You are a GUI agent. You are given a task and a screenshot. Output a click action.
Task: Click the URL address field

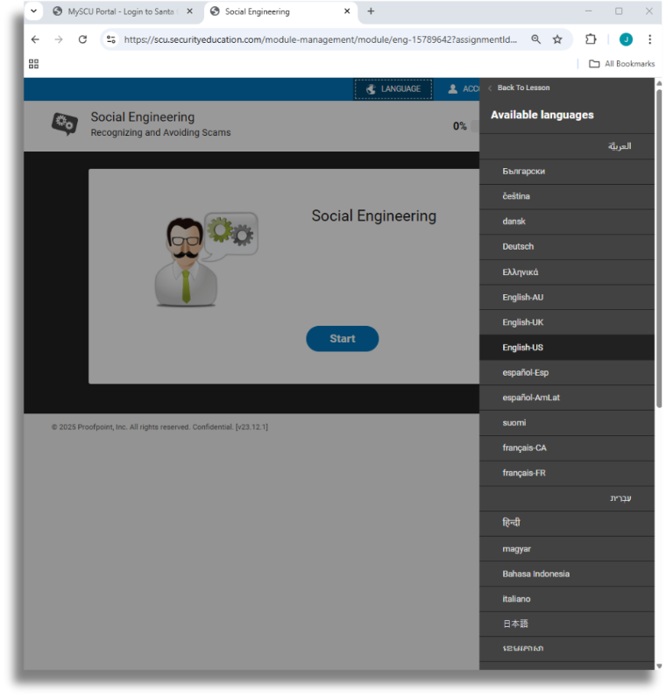pyautogui.click(x=321, y=39)
